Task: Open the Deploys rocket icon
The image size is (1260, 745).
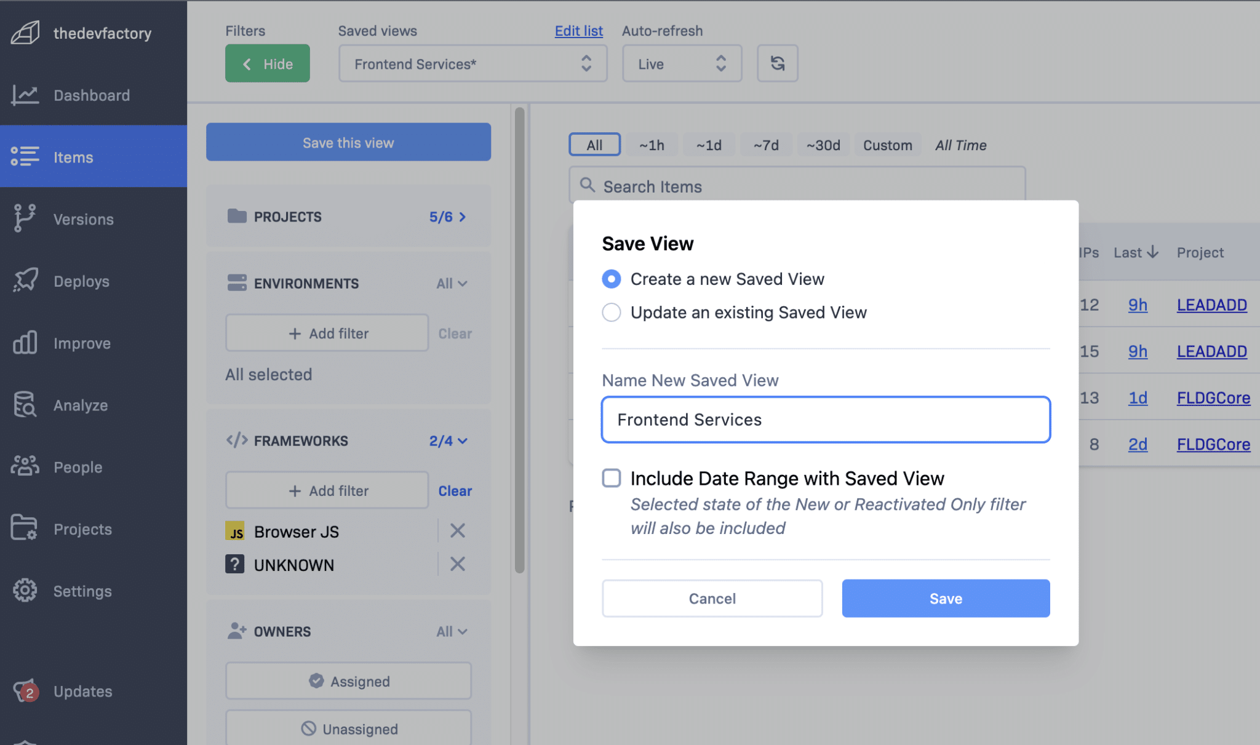Action: point(25,281)
